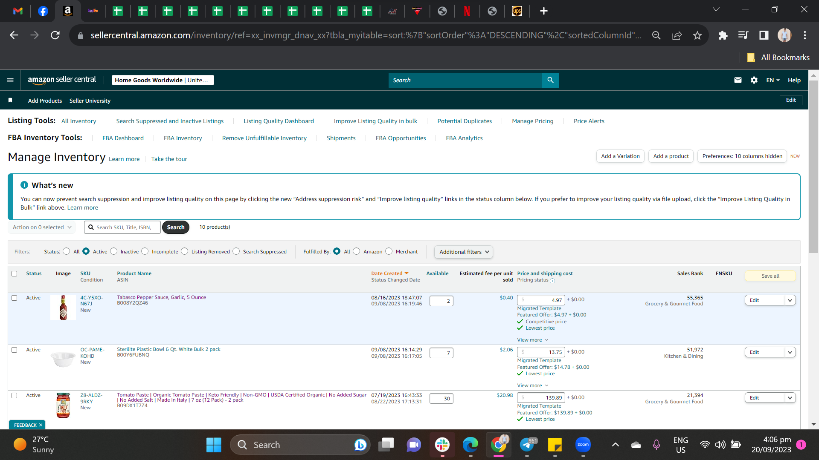Bookmark this page with the star icon
Viewport: 819px width, 460px height.
pos(697,35)
